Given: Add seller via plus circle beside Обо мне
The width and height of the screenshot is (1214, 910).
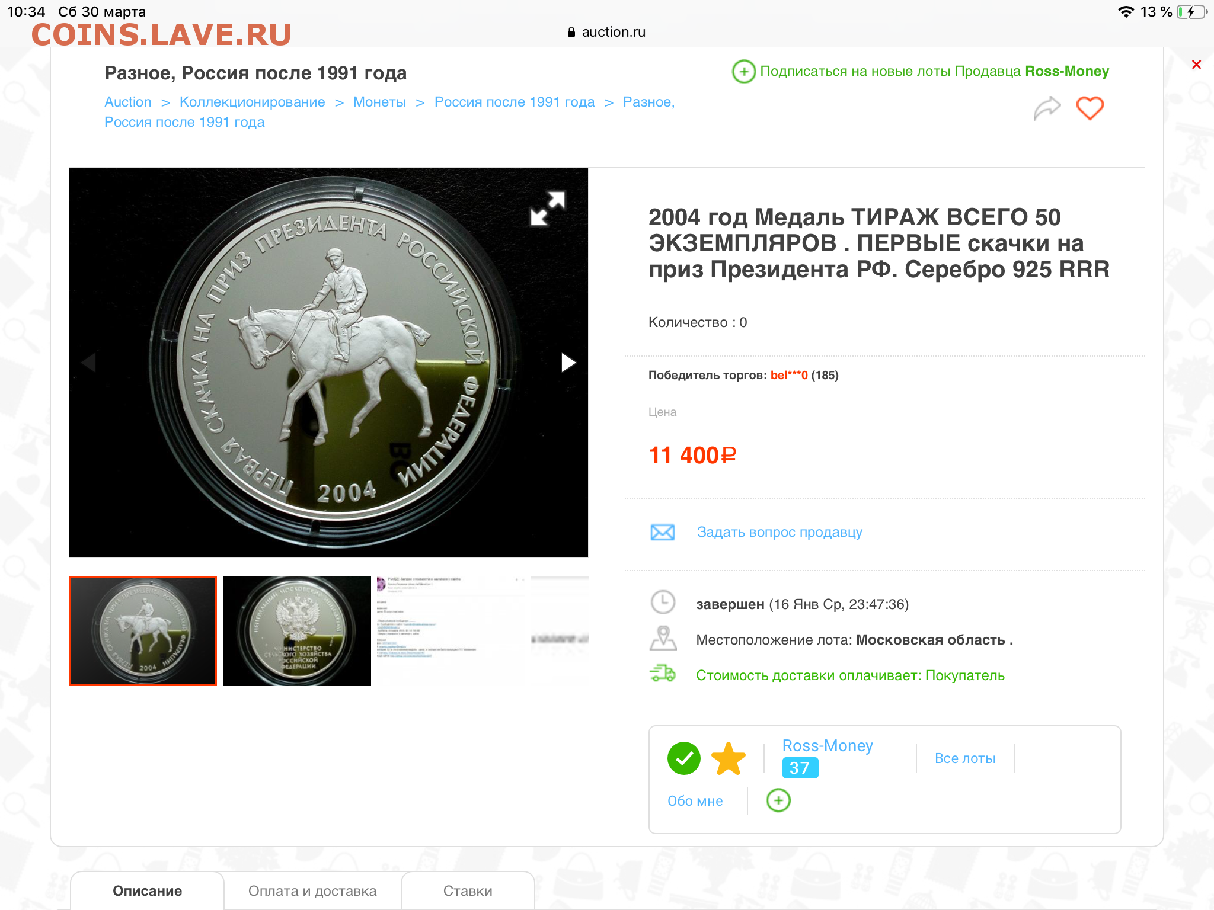Looking at the screenshot, I should 778,800.
